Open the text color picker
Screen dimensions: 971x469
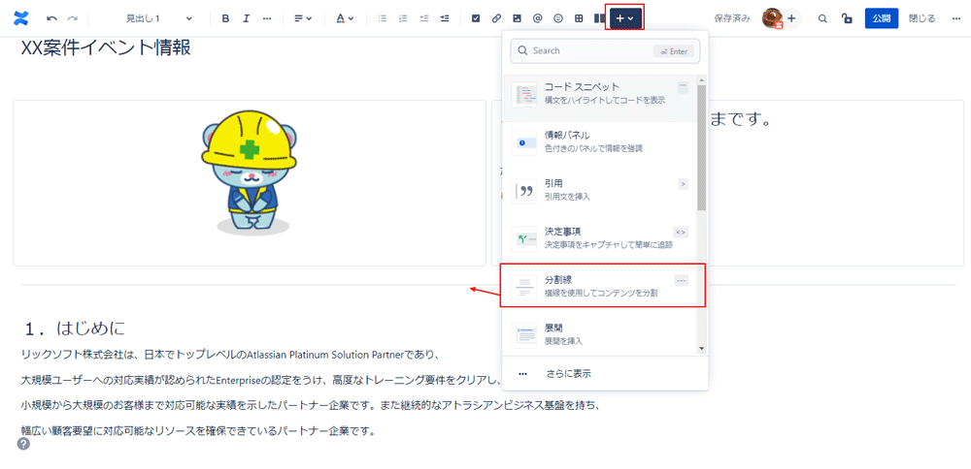click(345, 18)
